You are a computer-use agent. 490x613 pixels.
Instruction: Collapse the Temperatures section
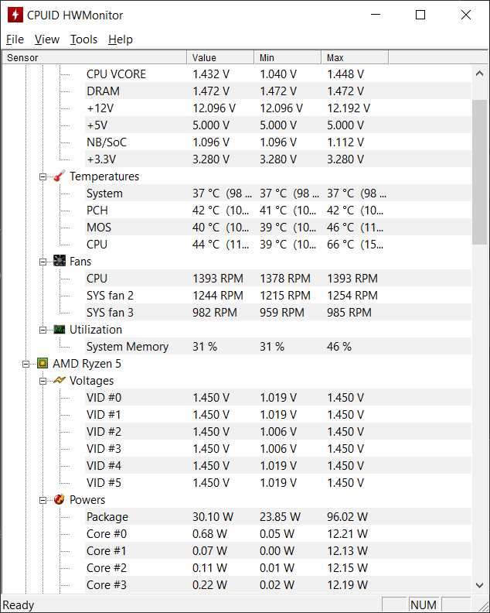(x=43, y=176)
